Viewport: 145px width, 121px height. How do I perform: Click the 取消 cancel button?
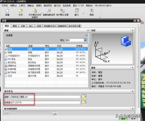133,119
